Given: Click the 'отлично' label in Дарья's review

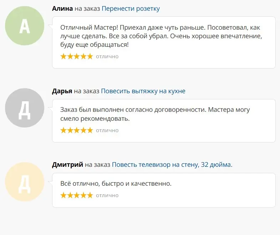Looking at the screenshot, I should coord(107,130).
